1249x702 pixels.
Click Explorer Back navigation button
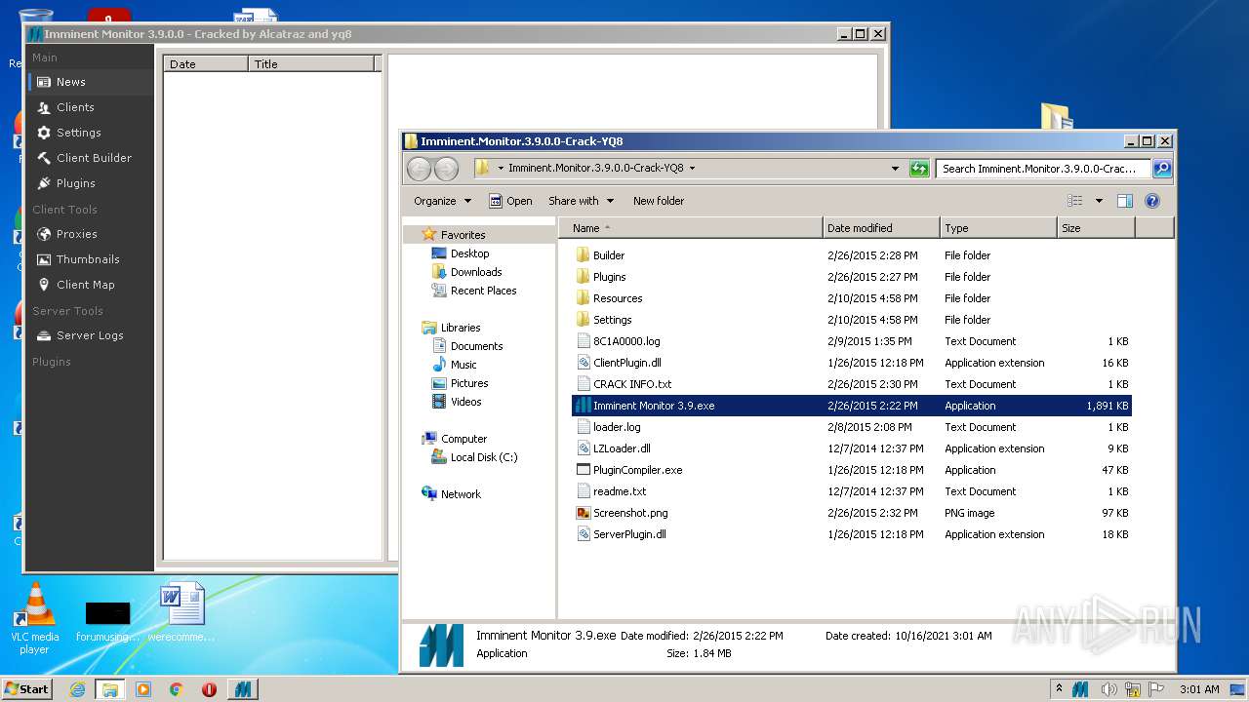[419, 169]
